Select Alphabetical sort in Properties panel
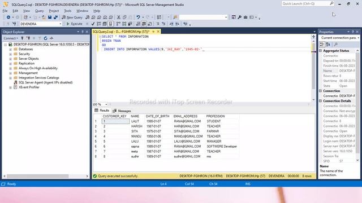The width and height of the screenshot is (362, 203). (x=328, y=45)
